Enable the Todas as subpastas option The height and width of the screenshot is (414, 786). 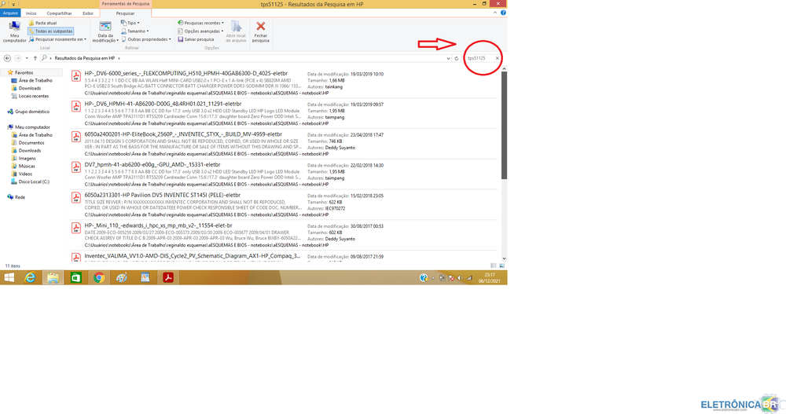[x=53, y=31]
